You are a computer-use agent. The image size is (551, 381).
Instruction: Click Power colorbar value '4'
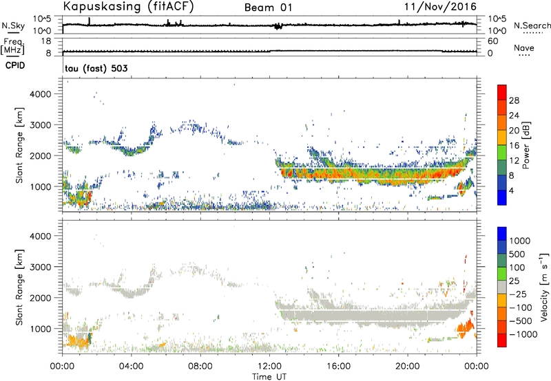pos(512,190)
